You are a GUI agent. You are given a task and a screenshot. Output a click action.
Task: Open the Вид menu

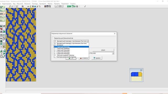pyautogui.click(x=14, y=4)
